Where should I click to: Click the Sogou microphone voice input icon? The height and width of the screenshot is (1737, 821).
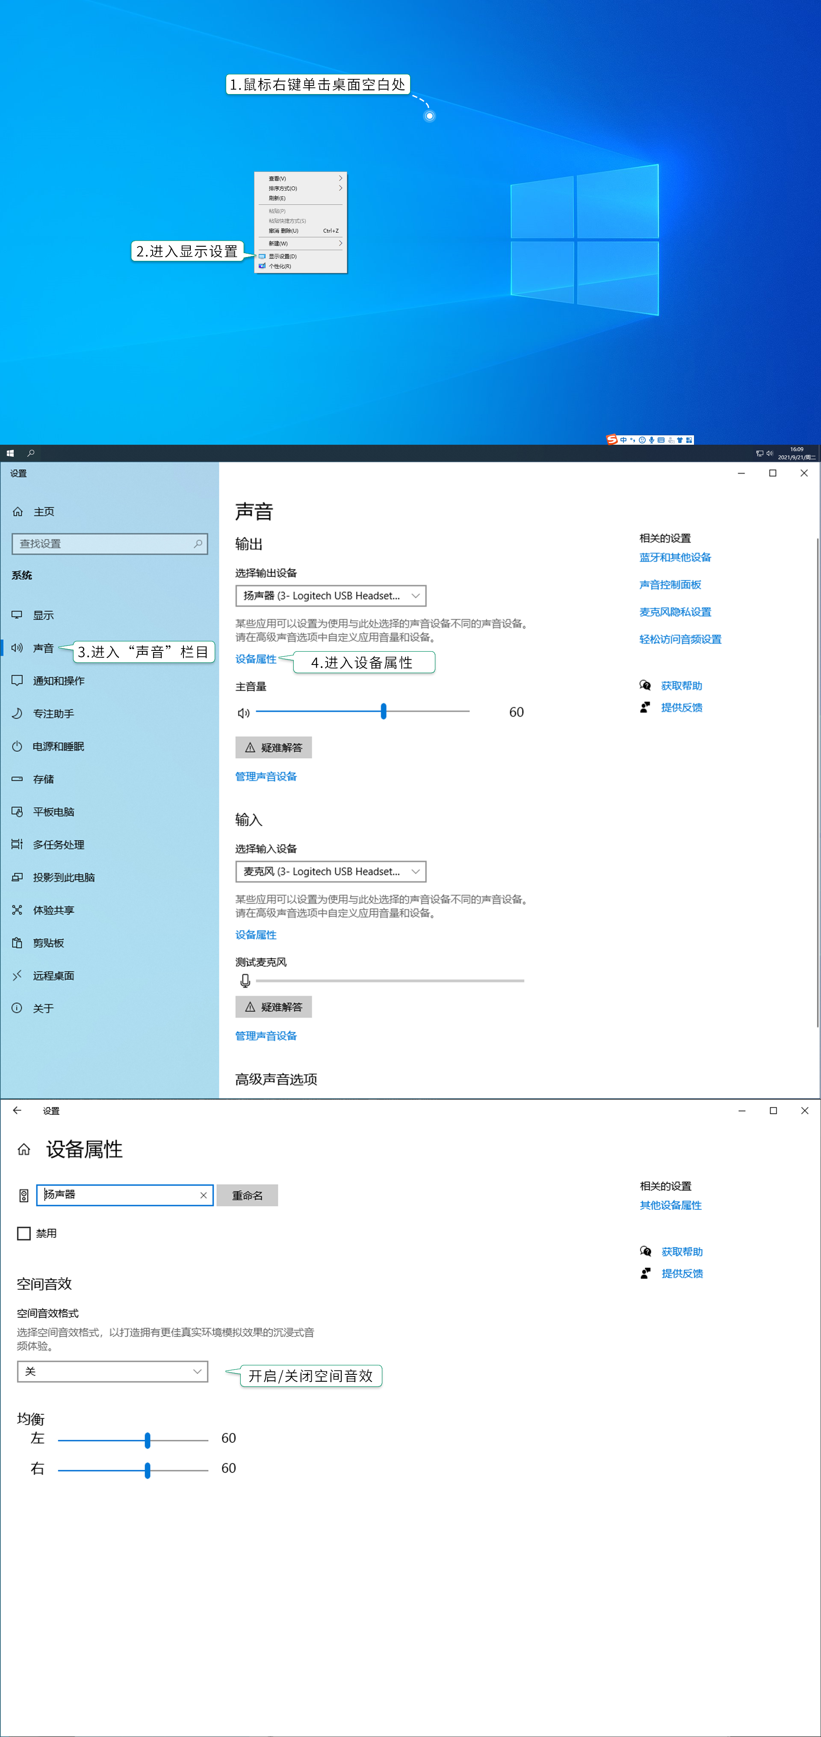coord(652,440)
